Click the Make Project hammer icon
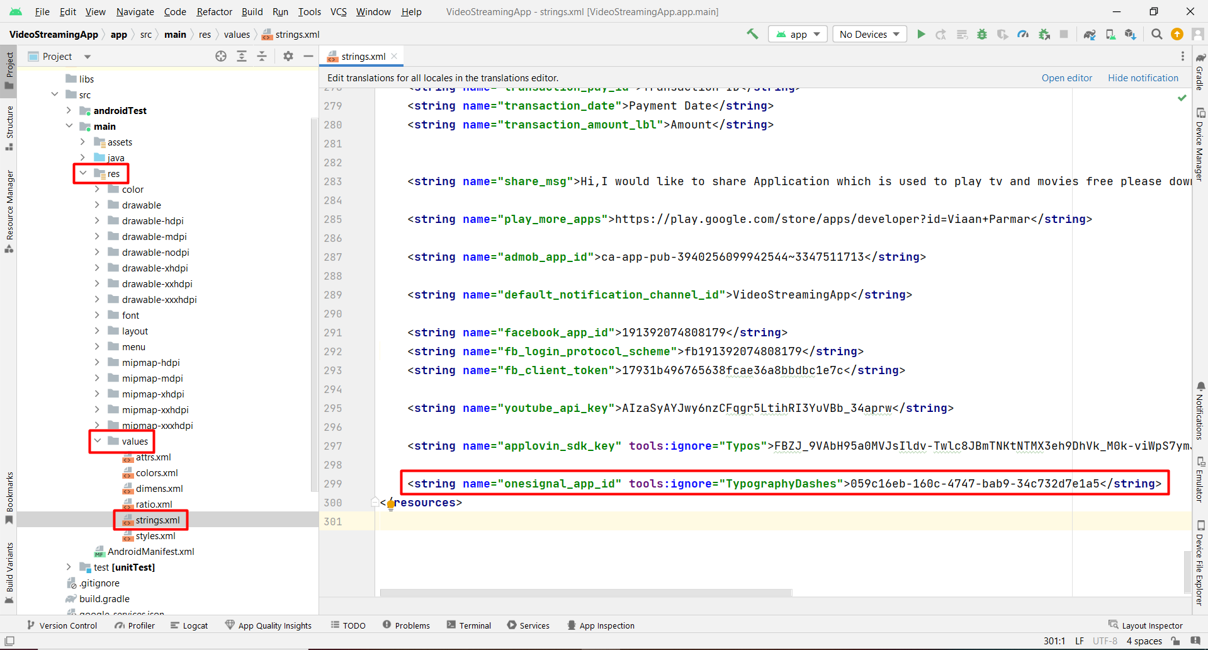Viewport: 1208px width, 650px height. (x=752, y=34)
